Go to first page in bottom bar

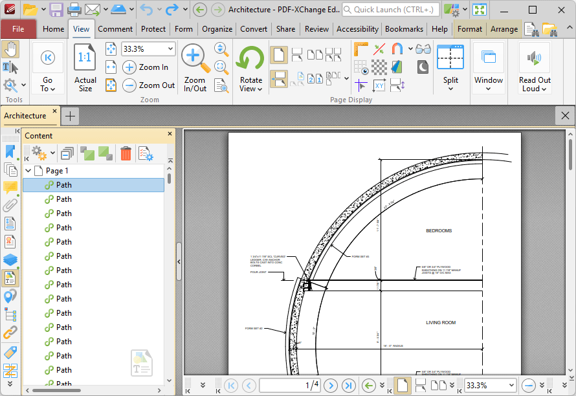231,386
